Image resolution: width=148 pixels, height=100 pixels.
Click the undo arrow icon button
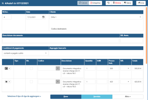[x=108, y=3]
